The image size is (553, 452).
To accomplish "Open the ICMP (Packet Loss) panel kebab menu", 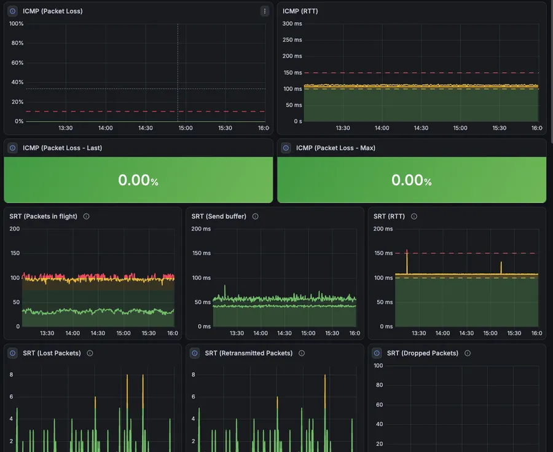I will point(264,11).
